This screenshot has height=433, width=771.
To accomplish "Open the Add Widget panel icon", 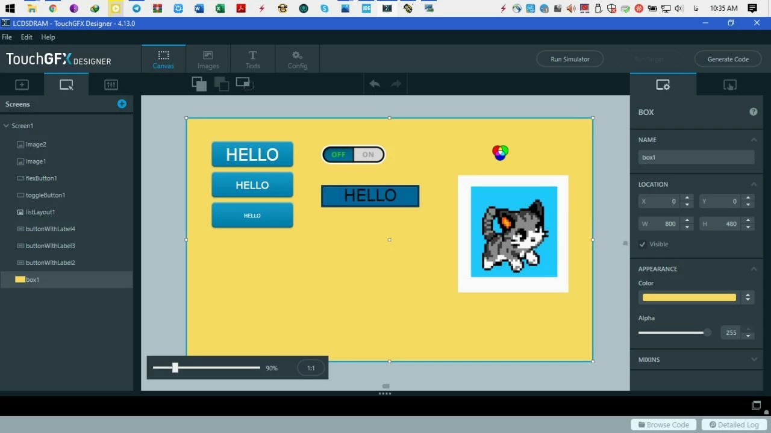I will (x=22, y=85).
